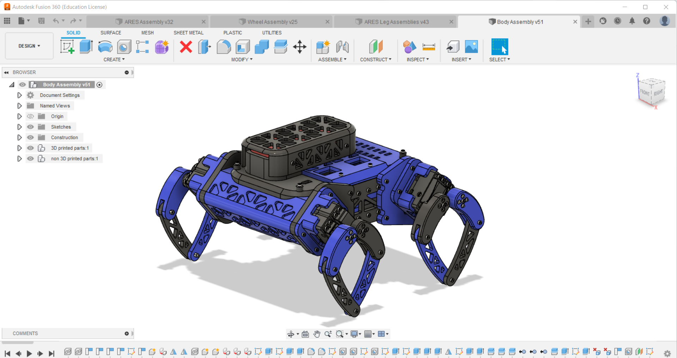Viewport: 677px width, 358px height.
Task: Hide the Sketches folder
Action: pyautogui.click(x=31, y=127)
